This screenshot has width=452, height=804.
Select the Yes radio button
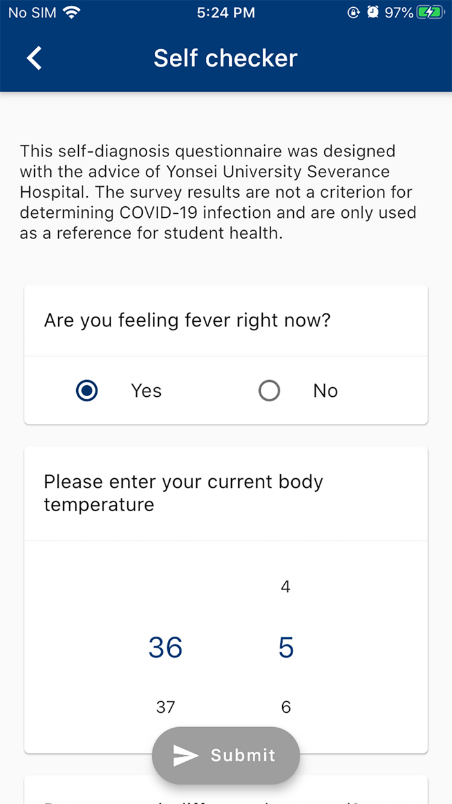point(87,391)
